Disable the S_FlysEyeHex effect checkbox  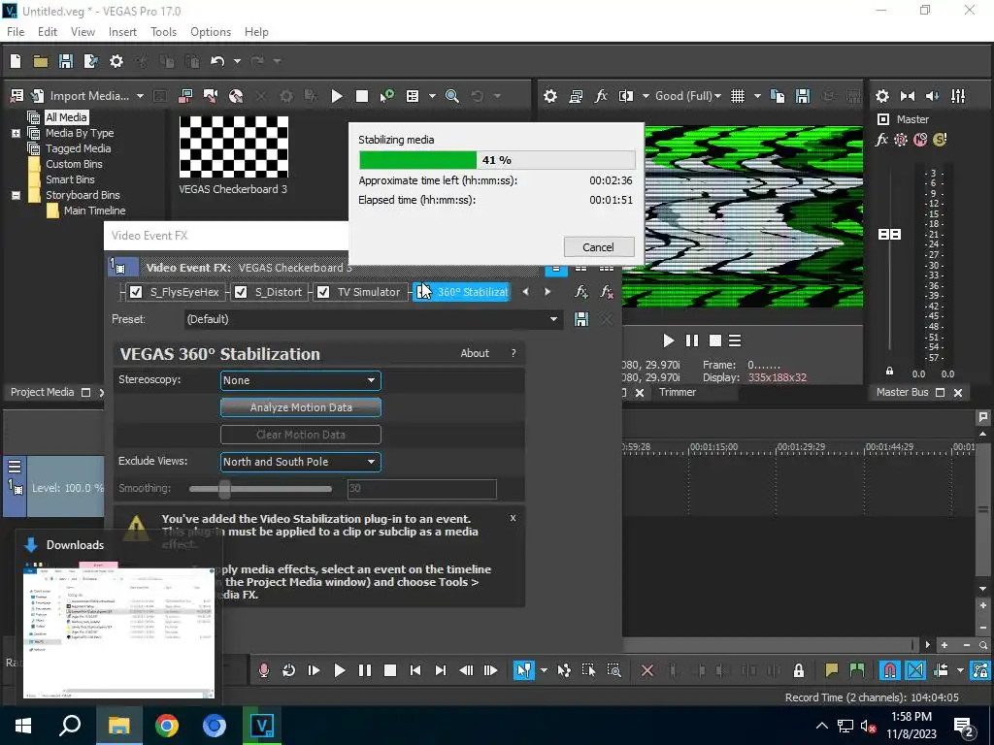(x=136, y=292)
